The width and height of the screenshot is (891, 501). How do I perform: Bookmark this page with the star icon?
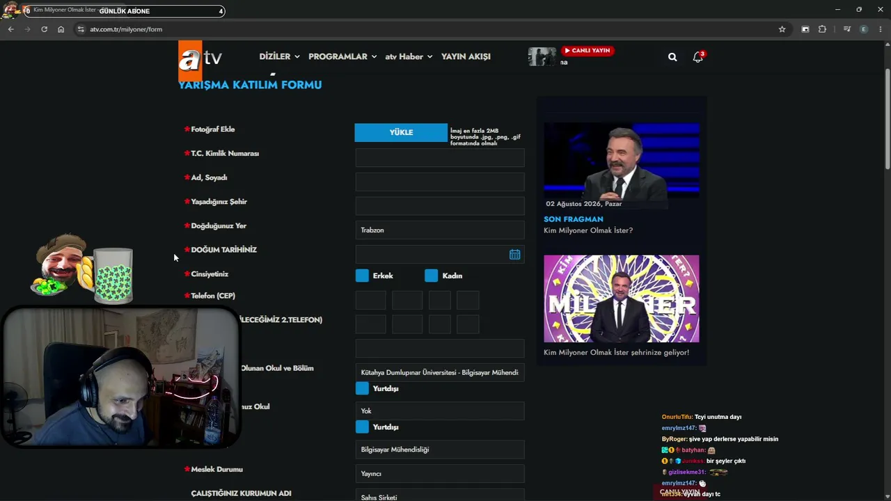pos(782,29)
